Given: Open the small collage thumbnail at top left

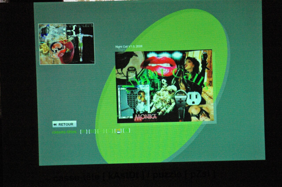Looking at the screenshot, I should tap(67, 44).
